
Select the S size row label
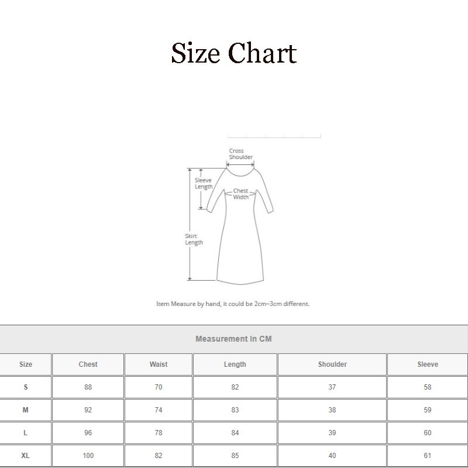click(x=25, y=387)
